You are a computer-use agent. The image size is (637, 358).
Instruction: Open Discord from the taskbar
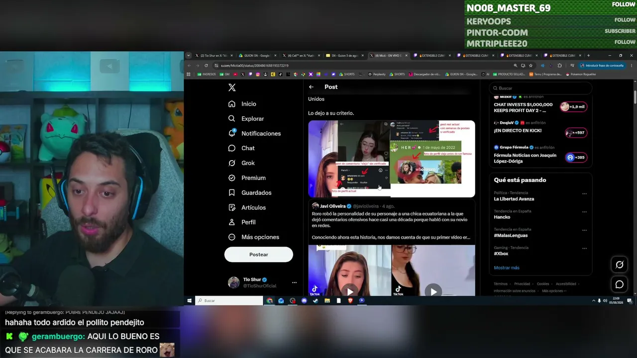pyautogui.click(x=304, y=301)
